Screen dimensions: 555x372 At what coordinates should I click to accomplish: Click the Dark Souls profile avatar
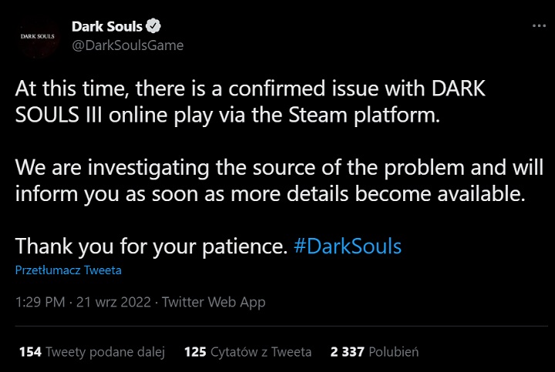click(x=37, y=36)
